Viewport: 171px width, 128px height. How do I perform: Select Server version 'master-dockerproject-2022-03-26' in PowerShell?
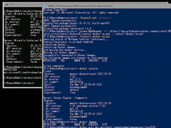(91, 103)
